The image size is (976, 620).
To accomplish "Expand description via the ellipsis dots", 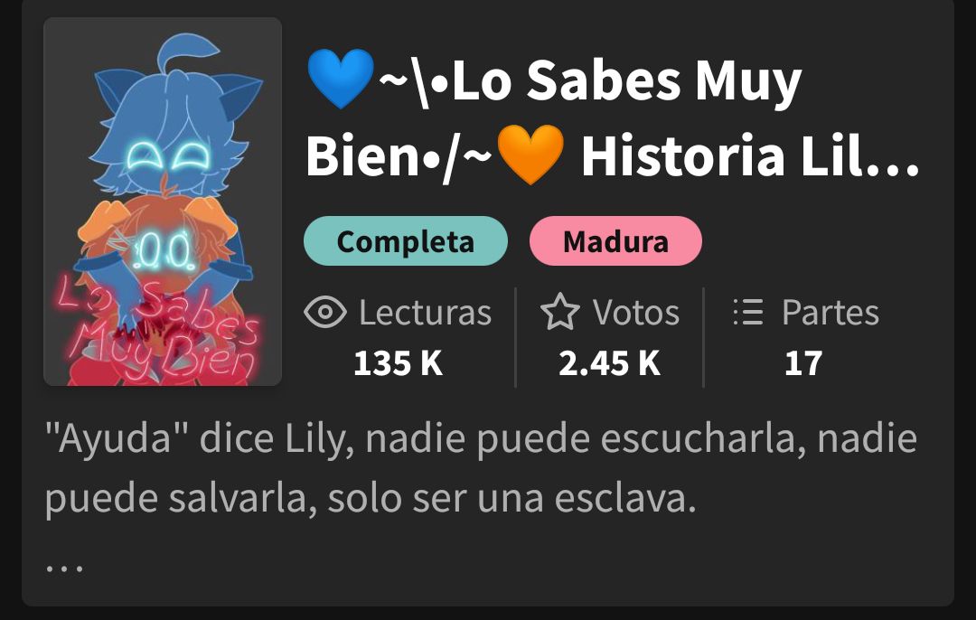I will 65,568.
